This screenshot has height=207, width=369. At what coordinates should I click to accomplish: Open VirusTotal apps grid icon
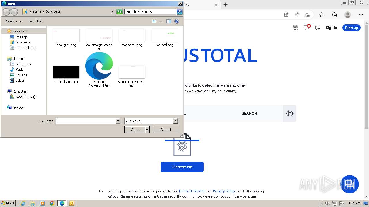(295, 28)
